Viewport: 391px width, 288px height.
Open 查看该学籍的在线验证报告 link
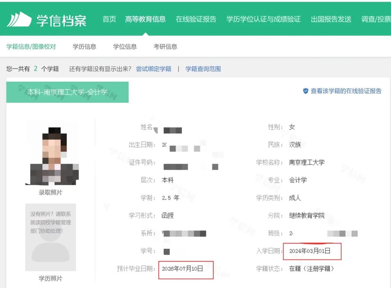(346, 91)
